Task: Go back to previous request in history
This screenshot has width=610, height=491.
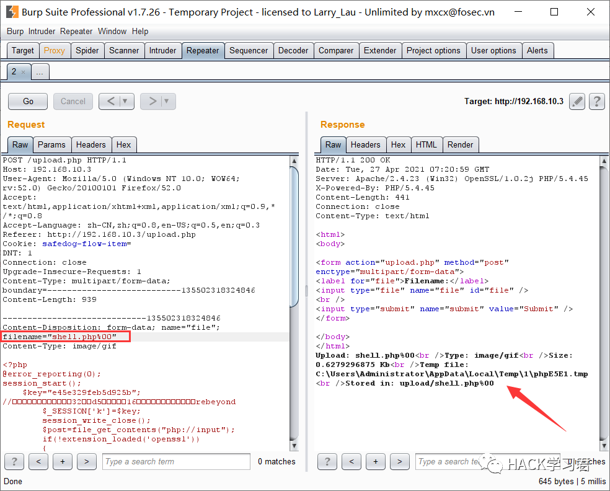Action: tap(110, 102)
